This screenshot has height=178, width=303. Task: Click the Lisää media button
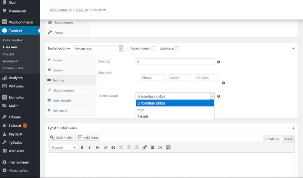61,138
